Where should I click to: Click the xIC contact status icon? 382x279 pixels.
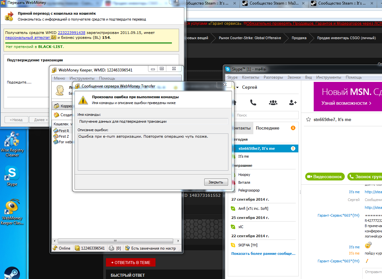(233, 227)
